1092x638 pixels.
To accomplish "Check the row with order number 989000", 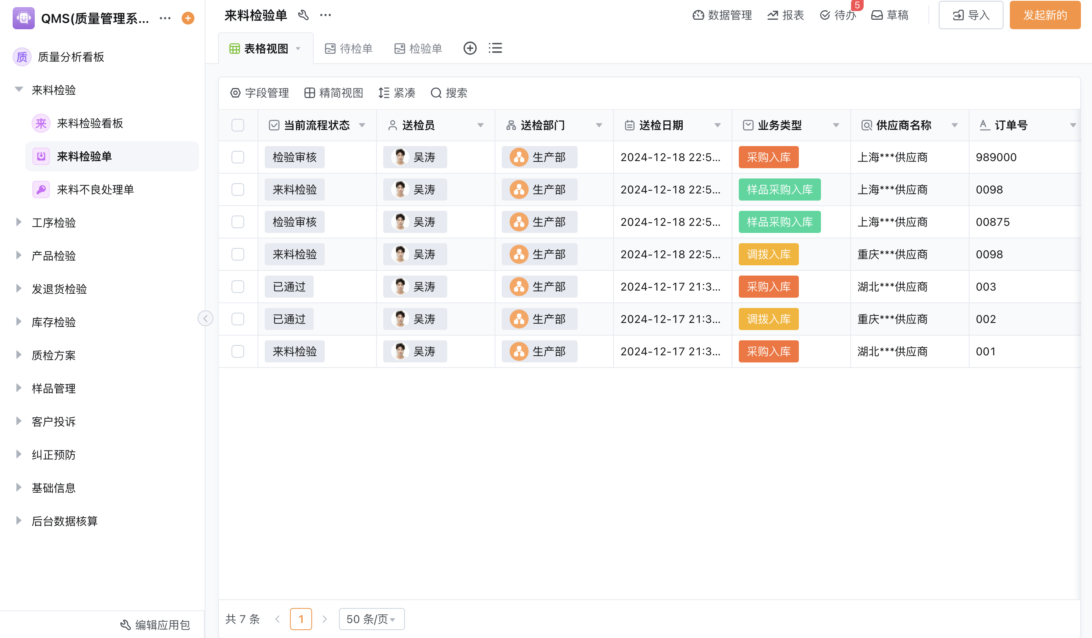I will pyautogui.click(x=238, y=157).
